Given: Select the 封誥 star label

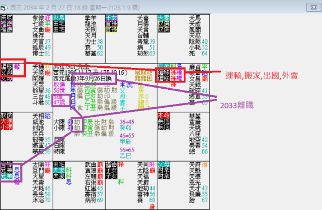Looking at the screenshot, I should pyautogui.click(x=38, y=128).
